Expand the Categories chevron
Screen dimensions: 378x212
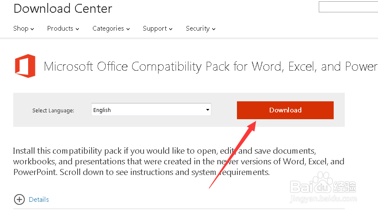pyautogui.click(x=128, y=29)
